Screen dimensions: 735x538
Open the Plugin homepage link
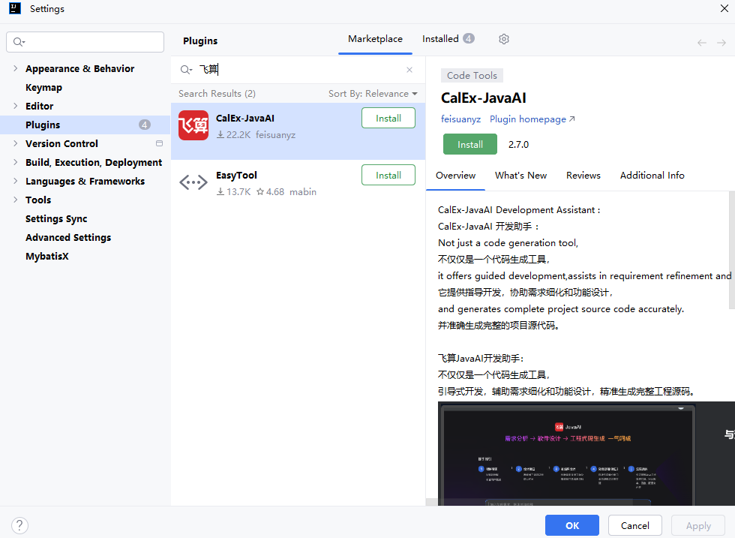pyautogui.click(x=532, y=119)
